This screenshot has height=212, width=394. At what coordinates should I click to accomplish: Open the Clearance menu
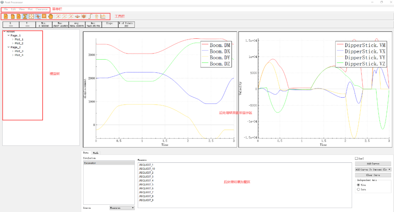[42, 9]
